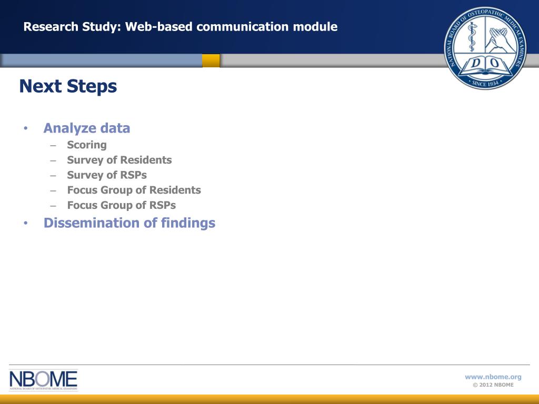
Task: Click the 'Survey of Residents' line
Action: [119, 160]
